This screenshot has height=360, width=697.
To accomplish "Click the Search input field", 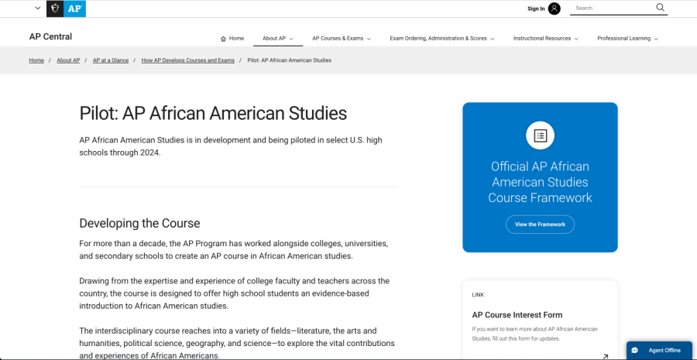I will [x=613, y=8].
